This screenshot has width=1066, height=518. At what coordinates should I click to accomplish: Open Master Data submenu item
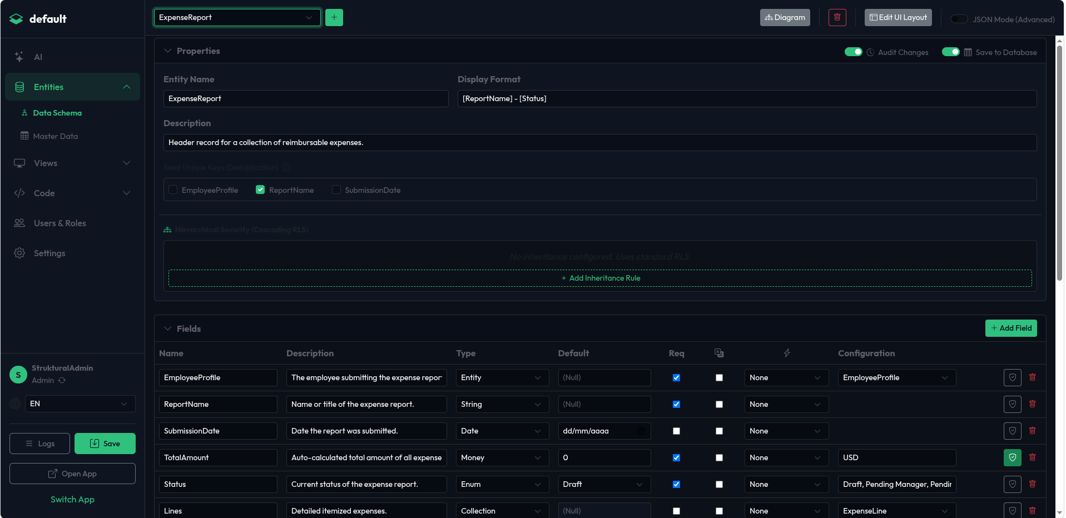56,136
